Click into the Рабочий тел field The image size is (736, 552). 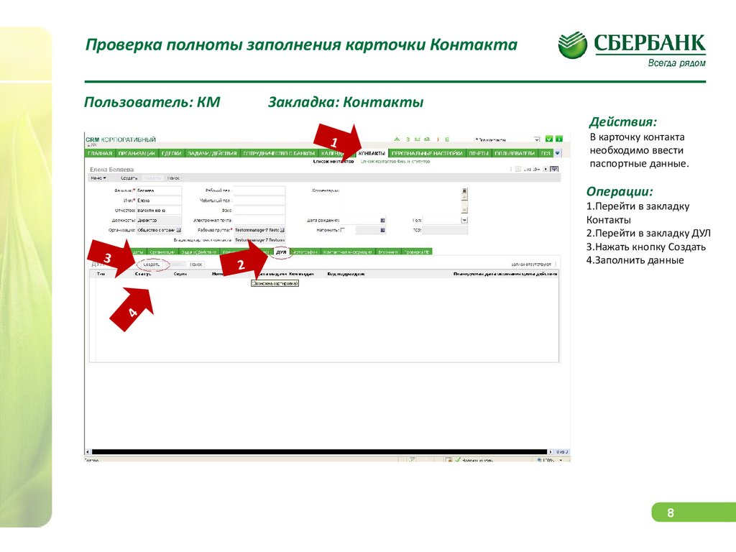pos(259,190)
